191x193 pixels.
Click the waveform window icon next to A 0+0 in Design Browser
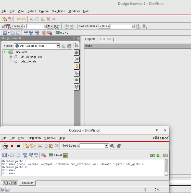(x=58, y=32)
